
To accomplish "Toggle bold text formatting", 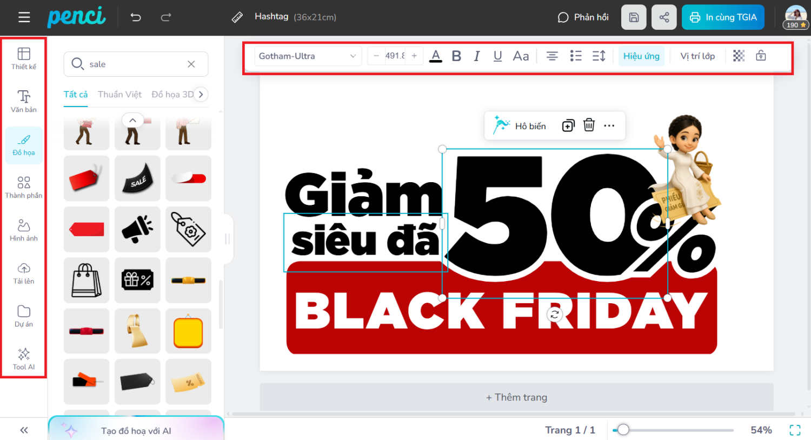I will pyautogui.click(x=456, y=56).
